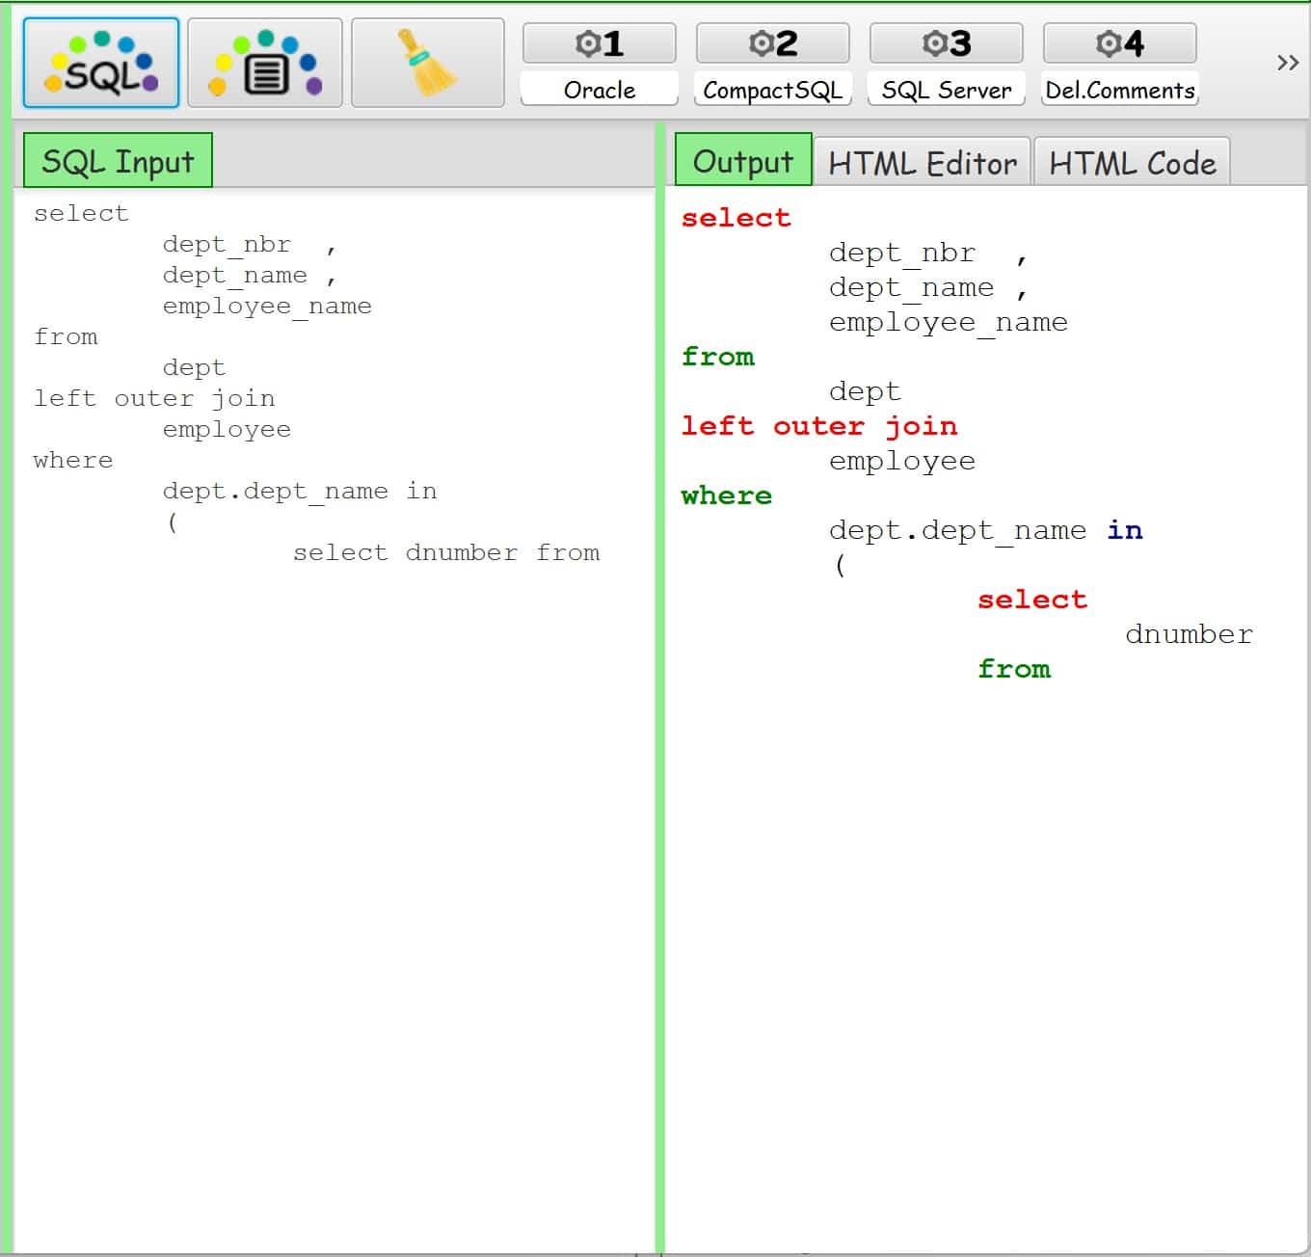Click 'employee_name' in the output pane
Screen dimensions: 1311x1257
click(948, 322)
